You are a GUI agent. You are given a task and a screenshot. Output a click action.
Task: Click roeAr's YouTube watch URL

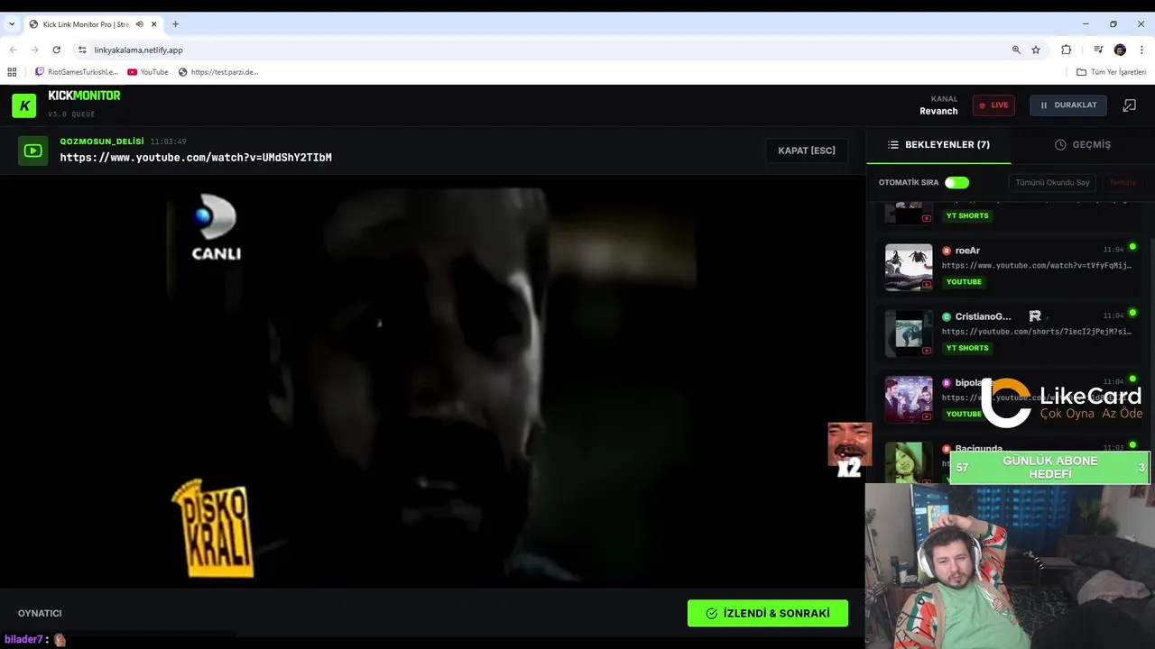(x=1036, y=266)
